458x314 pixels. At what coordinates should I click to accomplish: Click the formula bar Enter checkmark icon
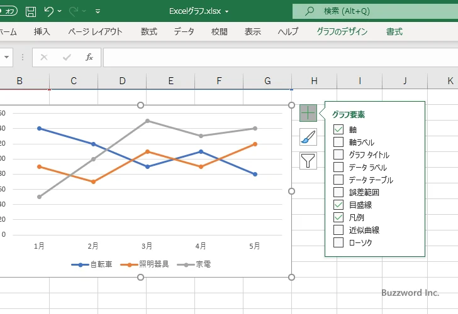click(67, 57)
